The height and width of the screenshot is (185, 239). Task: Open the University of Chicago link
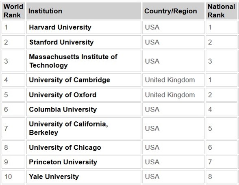65,147
